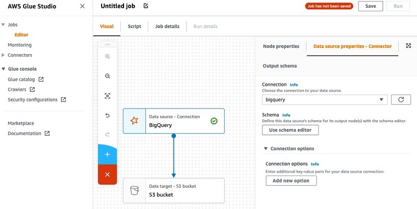Click the BigQuery connector star icon
The image size is (417, 209).
pyautogui.click(x=134, y=121)
